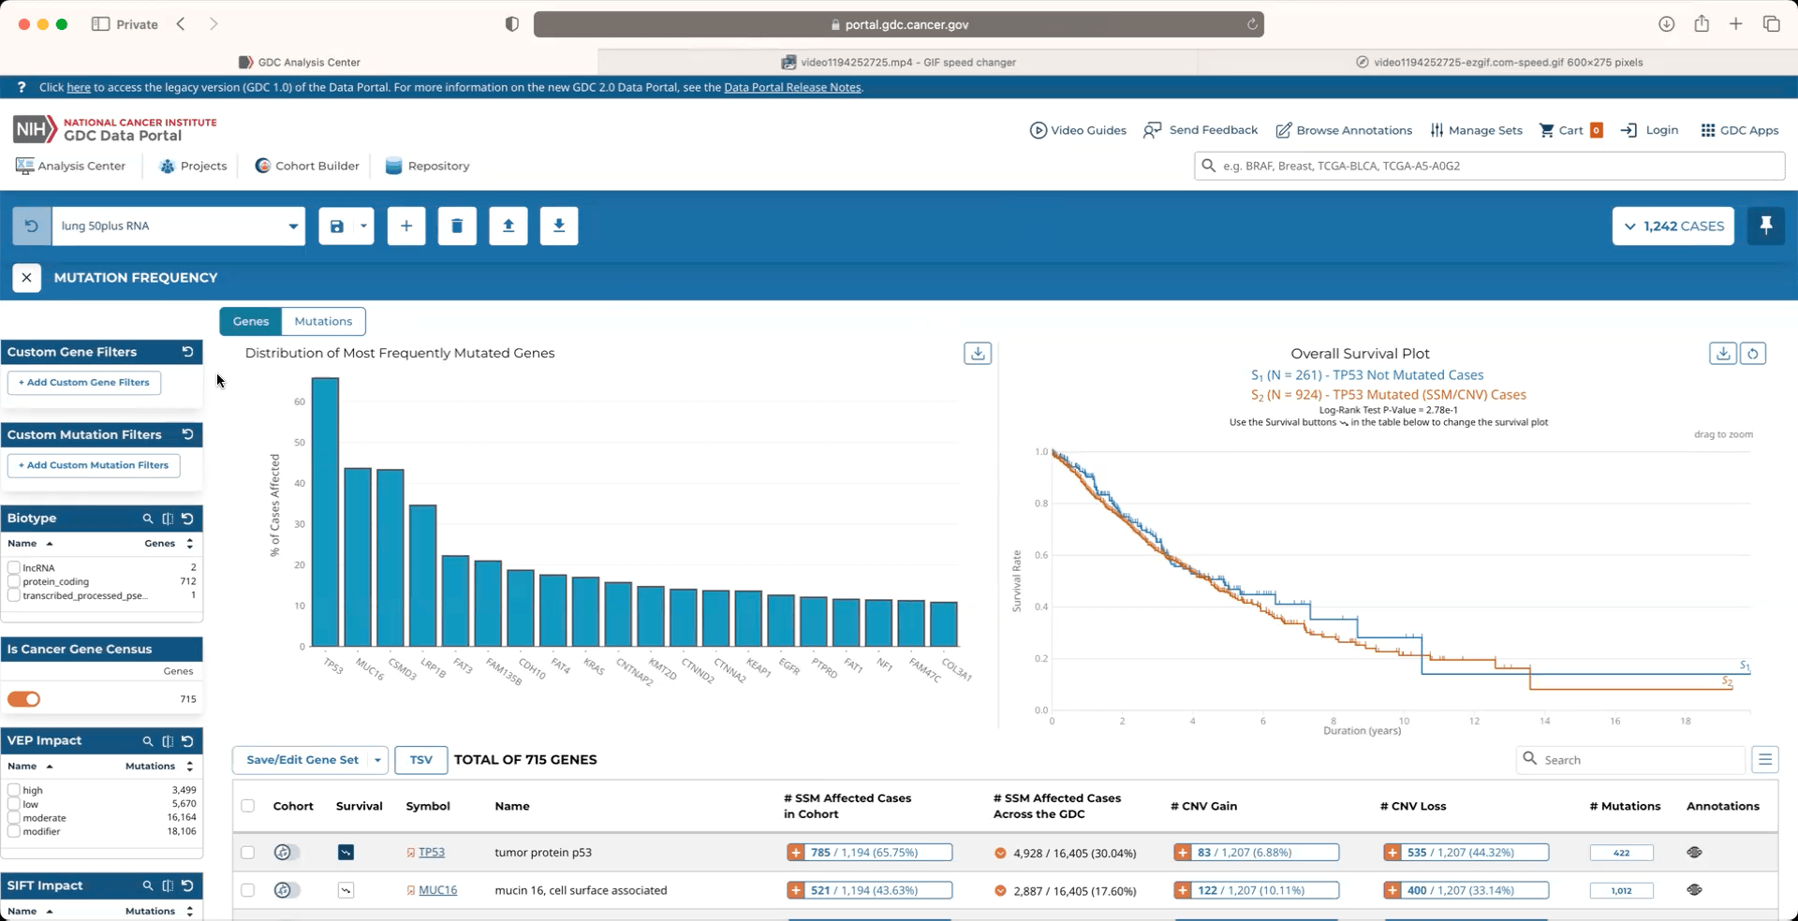Select the TP53 row checkbox
Image resolution: width=1798 pixels, height=921 pixels.
click(247, 853)
